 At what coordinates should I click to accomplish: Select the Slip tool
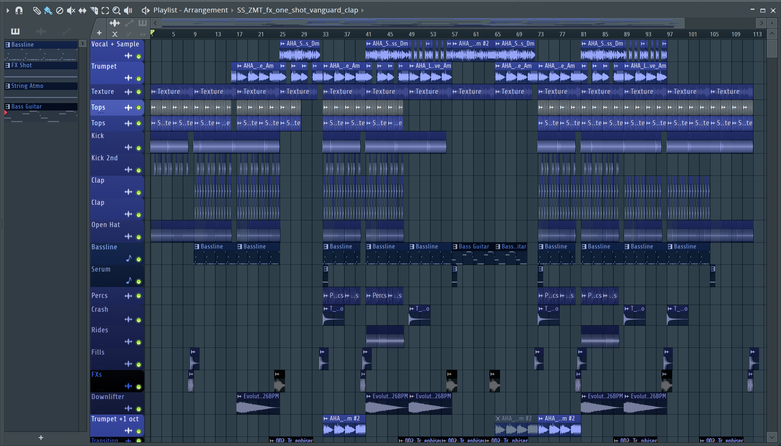(x=82, y=11)
